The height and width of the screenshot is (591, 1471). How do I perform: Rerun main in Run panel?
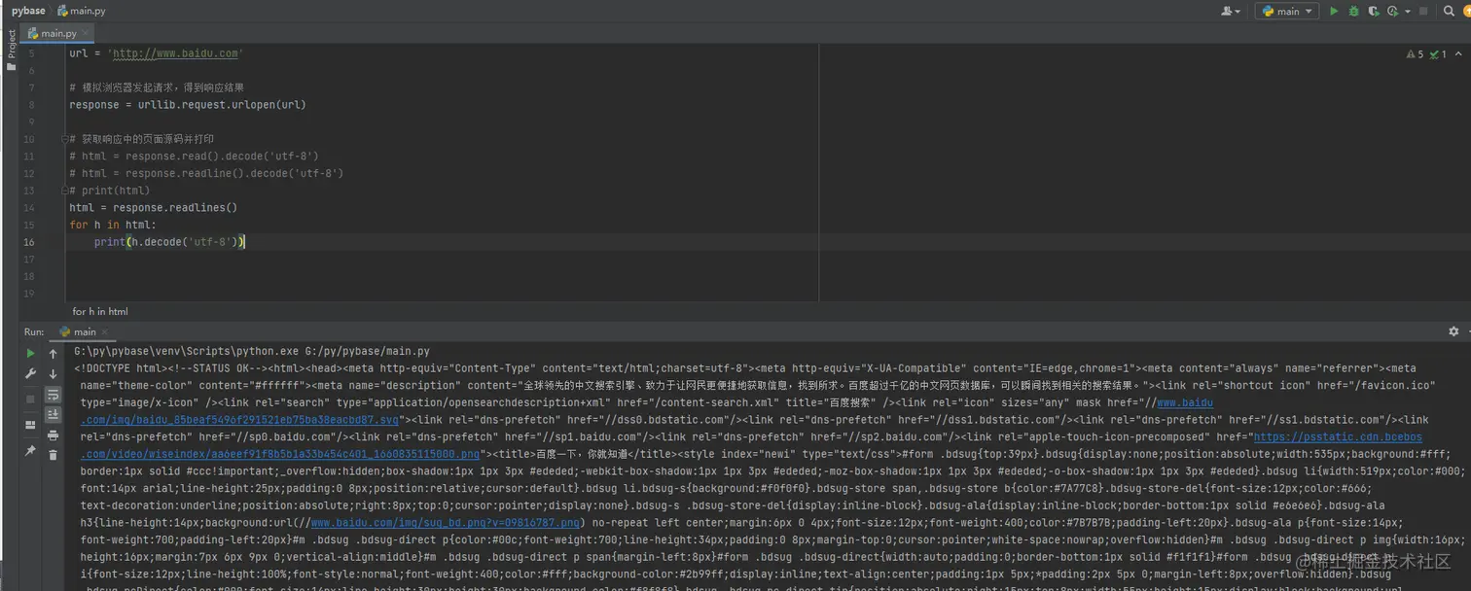tap(30, 354)
